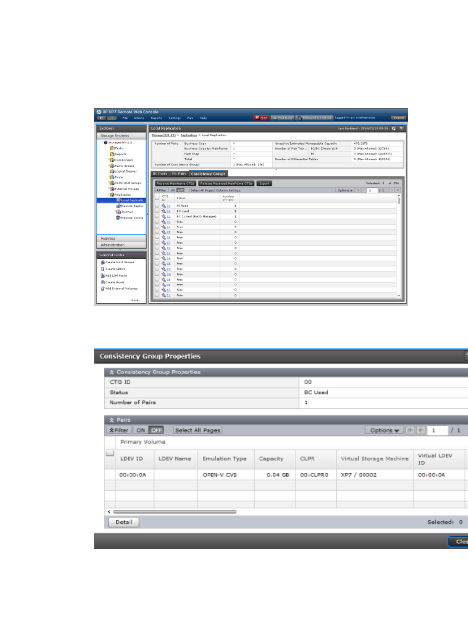468x624 pixels.
Task: Click the Create LDEVs task icon
Action: tap(103, 269)
